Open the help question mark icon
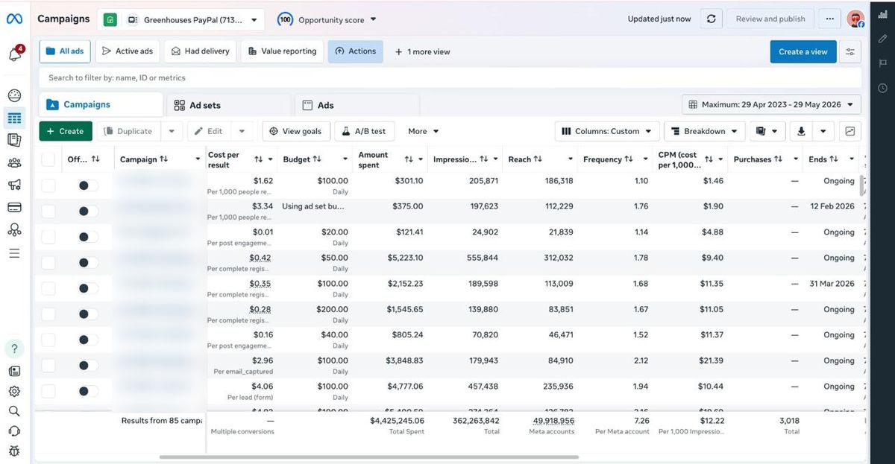 click(x=14, y=348)
